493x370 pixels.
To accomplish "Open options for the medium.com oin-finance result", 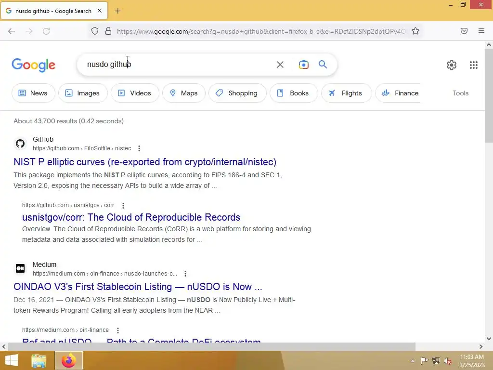I will tap(117, 330).
